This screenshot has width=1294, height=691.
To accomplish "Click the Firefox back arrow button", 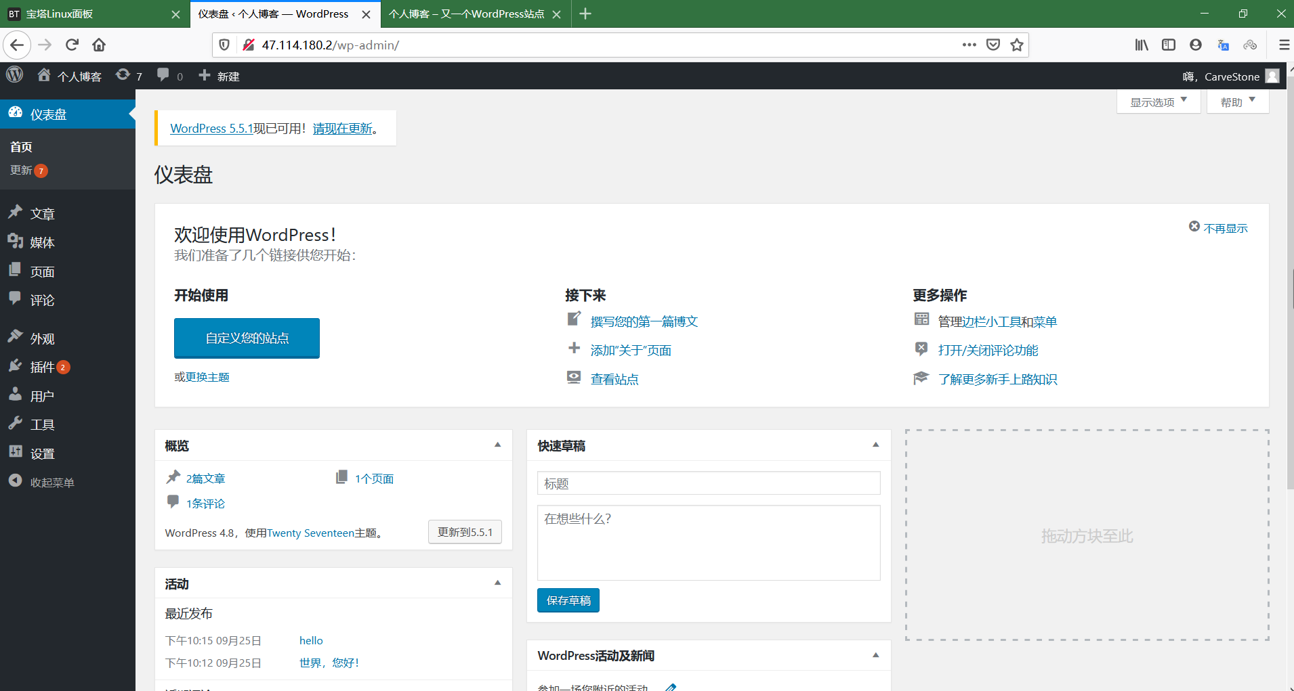I will click(17, 45).
